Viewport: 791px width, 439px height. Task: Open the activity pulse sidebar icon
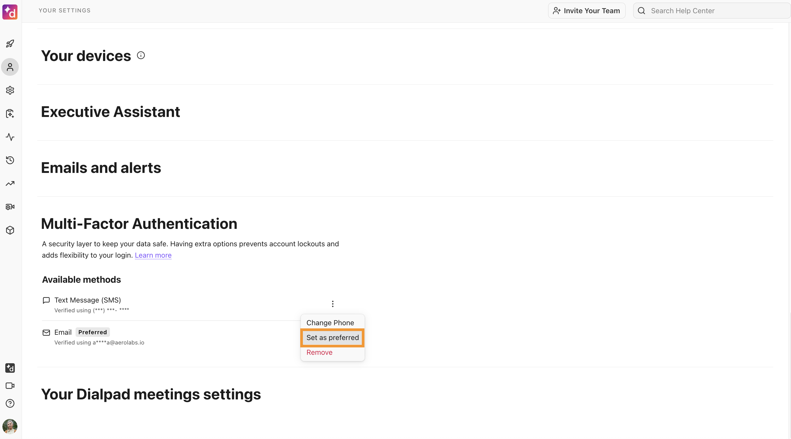(x=10, y=137)
